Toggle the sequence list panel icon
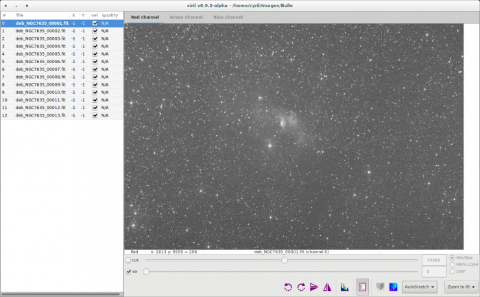The width and height of the screenshot is (480, 297). pos(363,287)
